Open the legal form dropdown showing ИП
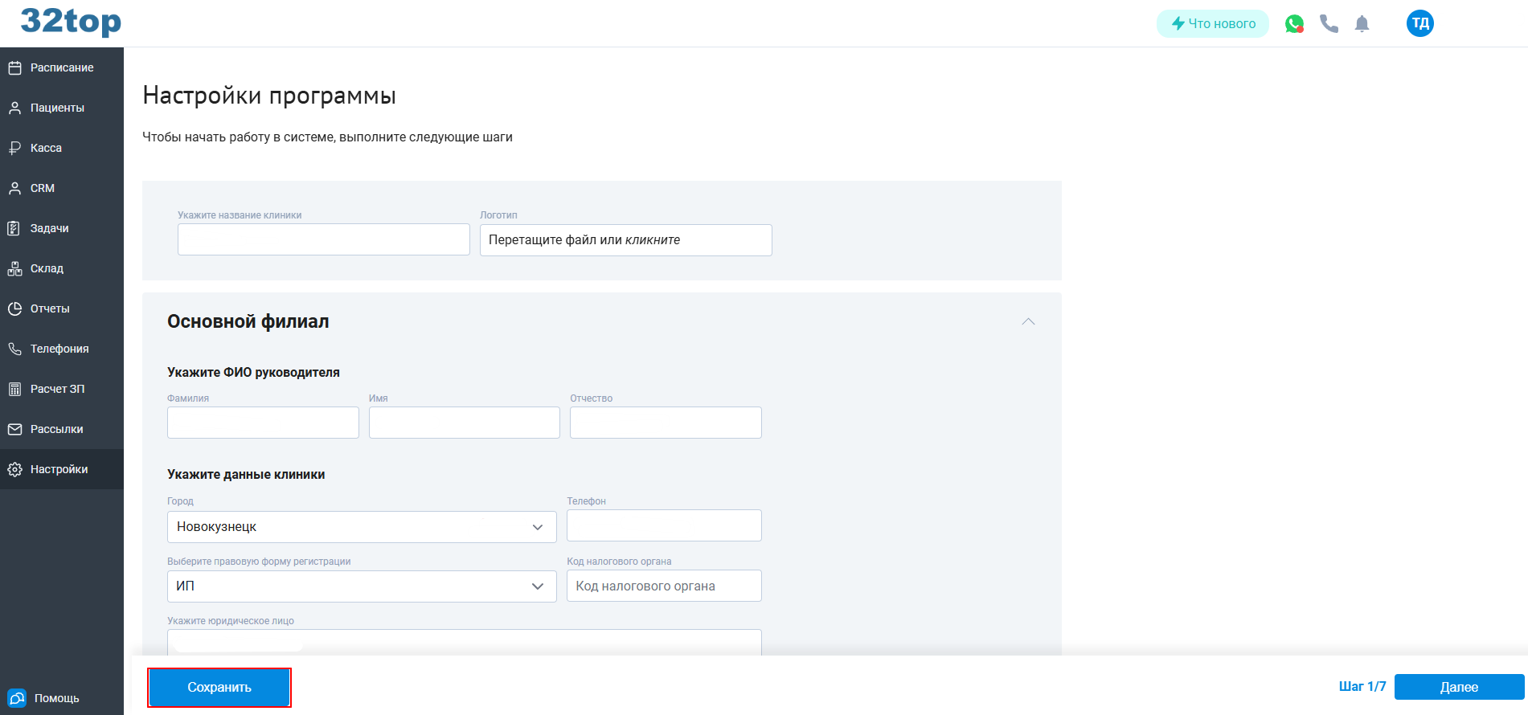1528x715 pixels. 361,586
